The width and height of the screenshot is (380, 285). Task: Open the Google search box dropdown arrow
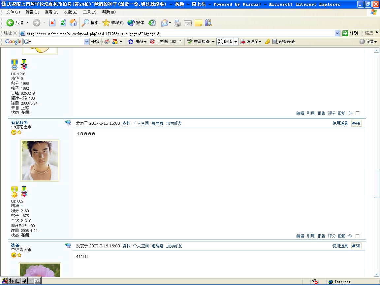coord(86,42)
